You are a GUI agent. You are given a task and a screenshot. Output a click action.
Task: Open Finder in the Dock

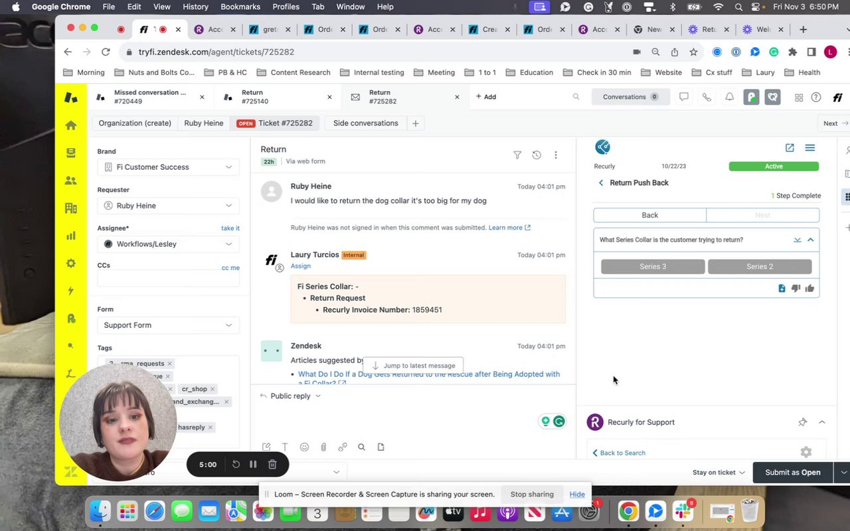pos(100,512)
